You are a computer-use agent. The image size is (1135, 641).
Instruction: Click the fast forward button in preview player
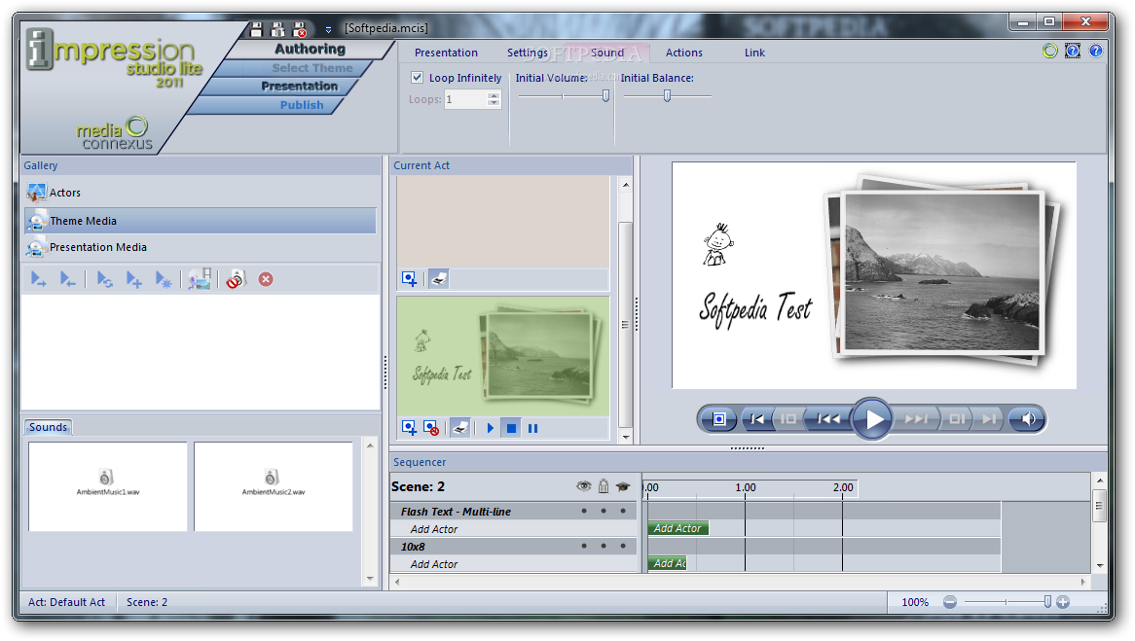tap(916, 419)
